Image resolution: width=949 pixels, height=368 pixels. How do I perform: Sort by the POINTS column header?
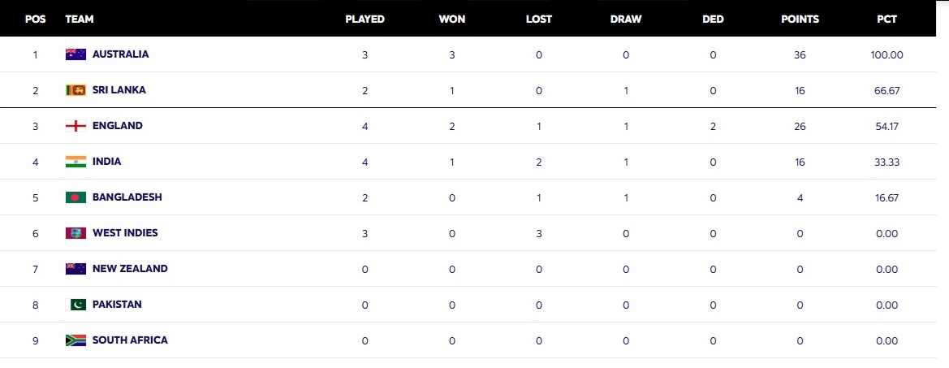(800, 19)
